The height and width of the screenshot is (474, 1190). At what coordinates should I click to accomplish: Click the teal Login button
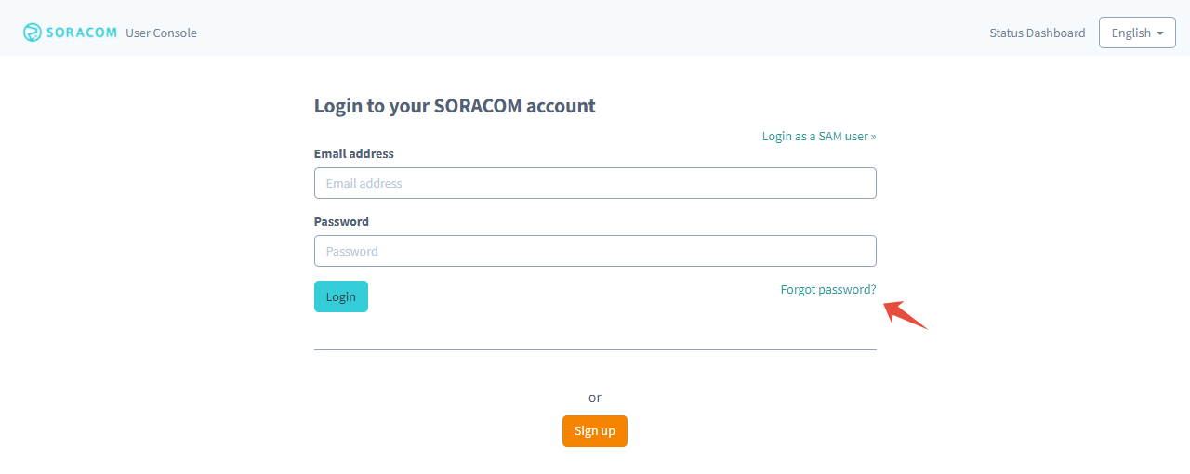tap(341, 296)
